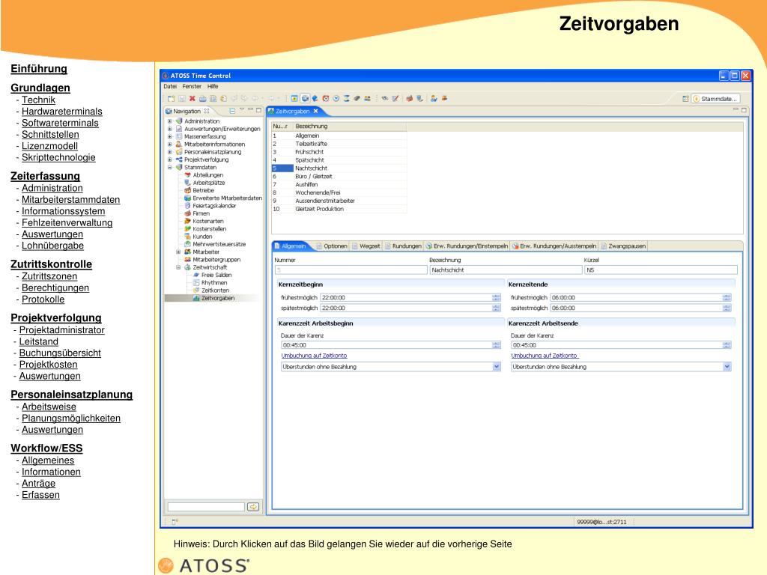Click the hourglass toolbar icon
Screen dimensions: 767x575
(x=346, y=99)
